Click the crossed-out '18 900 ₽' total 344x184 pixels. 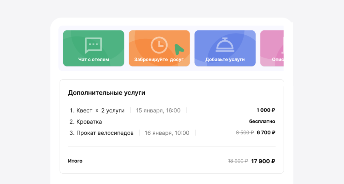point(238,161)
